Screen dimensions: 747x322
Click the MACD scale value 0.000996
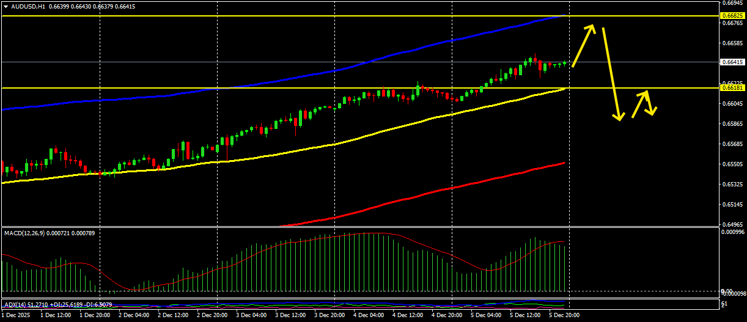(732, 232)
